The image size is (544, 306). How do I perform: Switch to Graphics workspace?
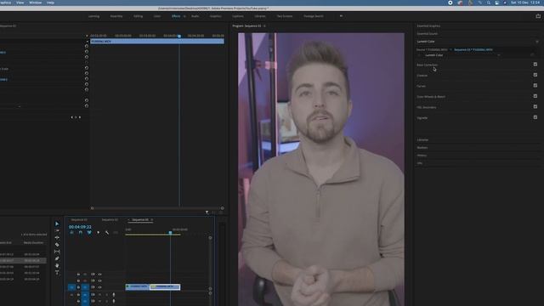point(215,16)
